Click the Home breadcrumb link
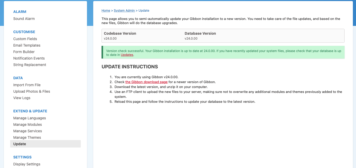This screenshot has height=168, width=356. pyautogui.click(x=106, y=11)
